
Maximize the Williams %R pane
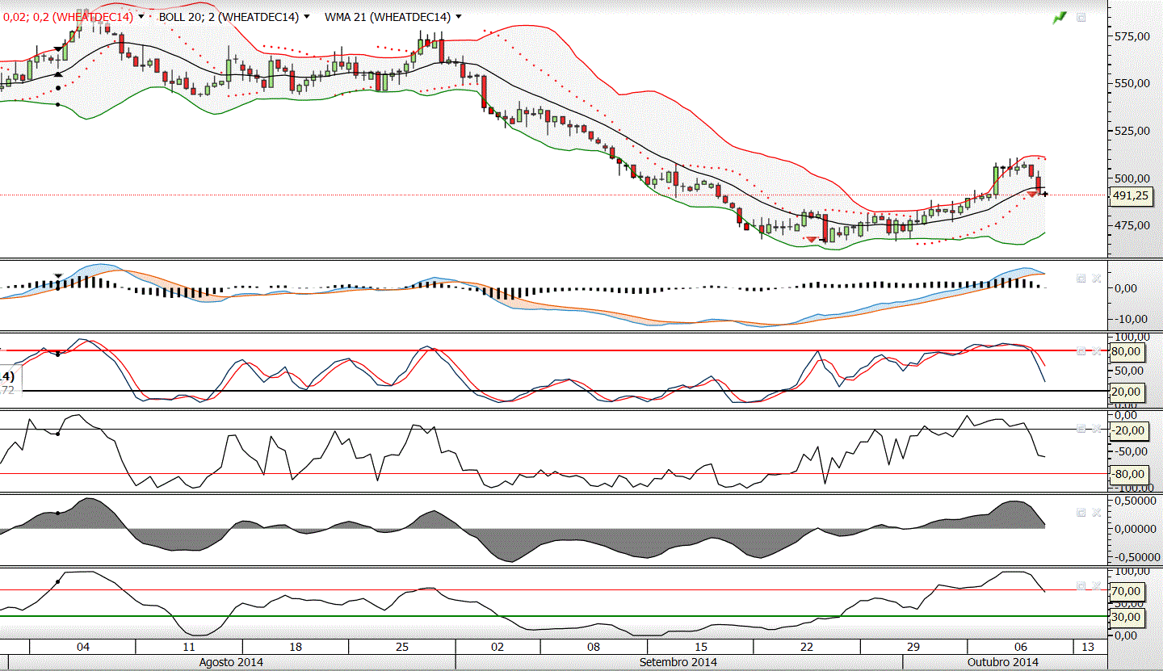pyautogui.click(x=1081, y=429)
